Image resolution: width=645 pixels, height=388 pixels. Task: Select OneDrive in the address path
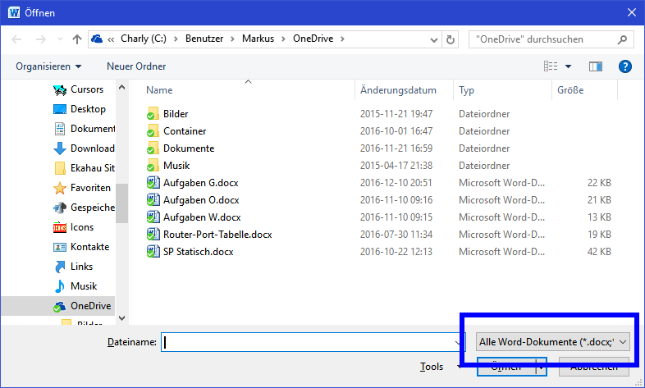point(313,39)
